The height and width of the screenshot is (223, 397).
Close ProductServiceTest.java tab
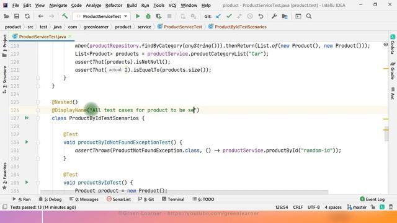pos(70,37)
